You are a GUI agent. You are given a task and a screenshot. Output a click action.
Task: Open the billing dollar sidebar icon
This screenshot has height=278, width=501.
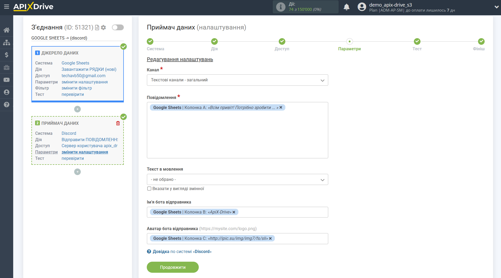click(7, 55)
